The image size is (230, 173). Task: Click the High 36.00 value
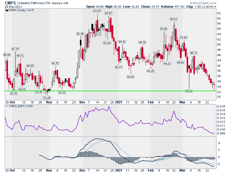click(x=114, y=6)
